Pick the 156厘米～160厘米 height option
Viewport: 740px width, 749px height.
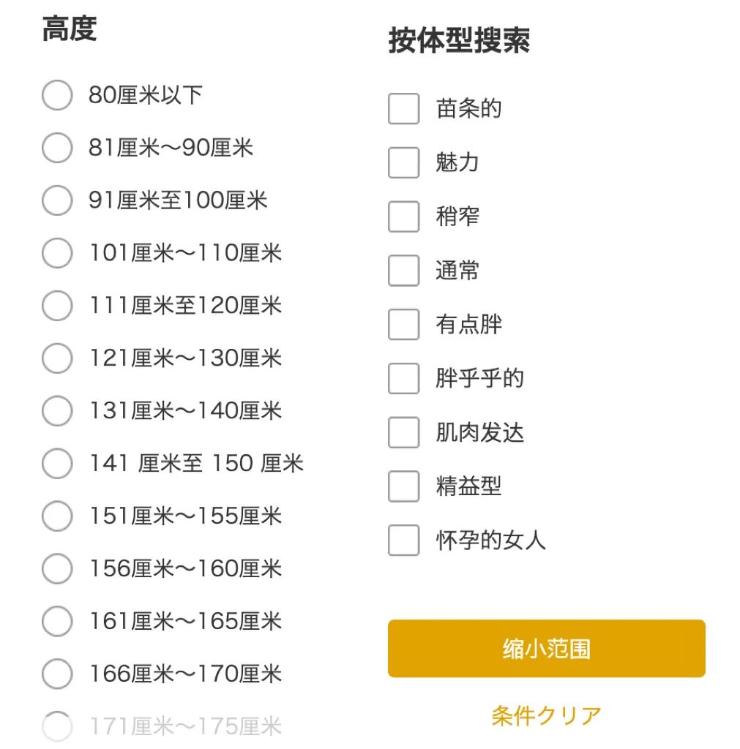(57, 569)
